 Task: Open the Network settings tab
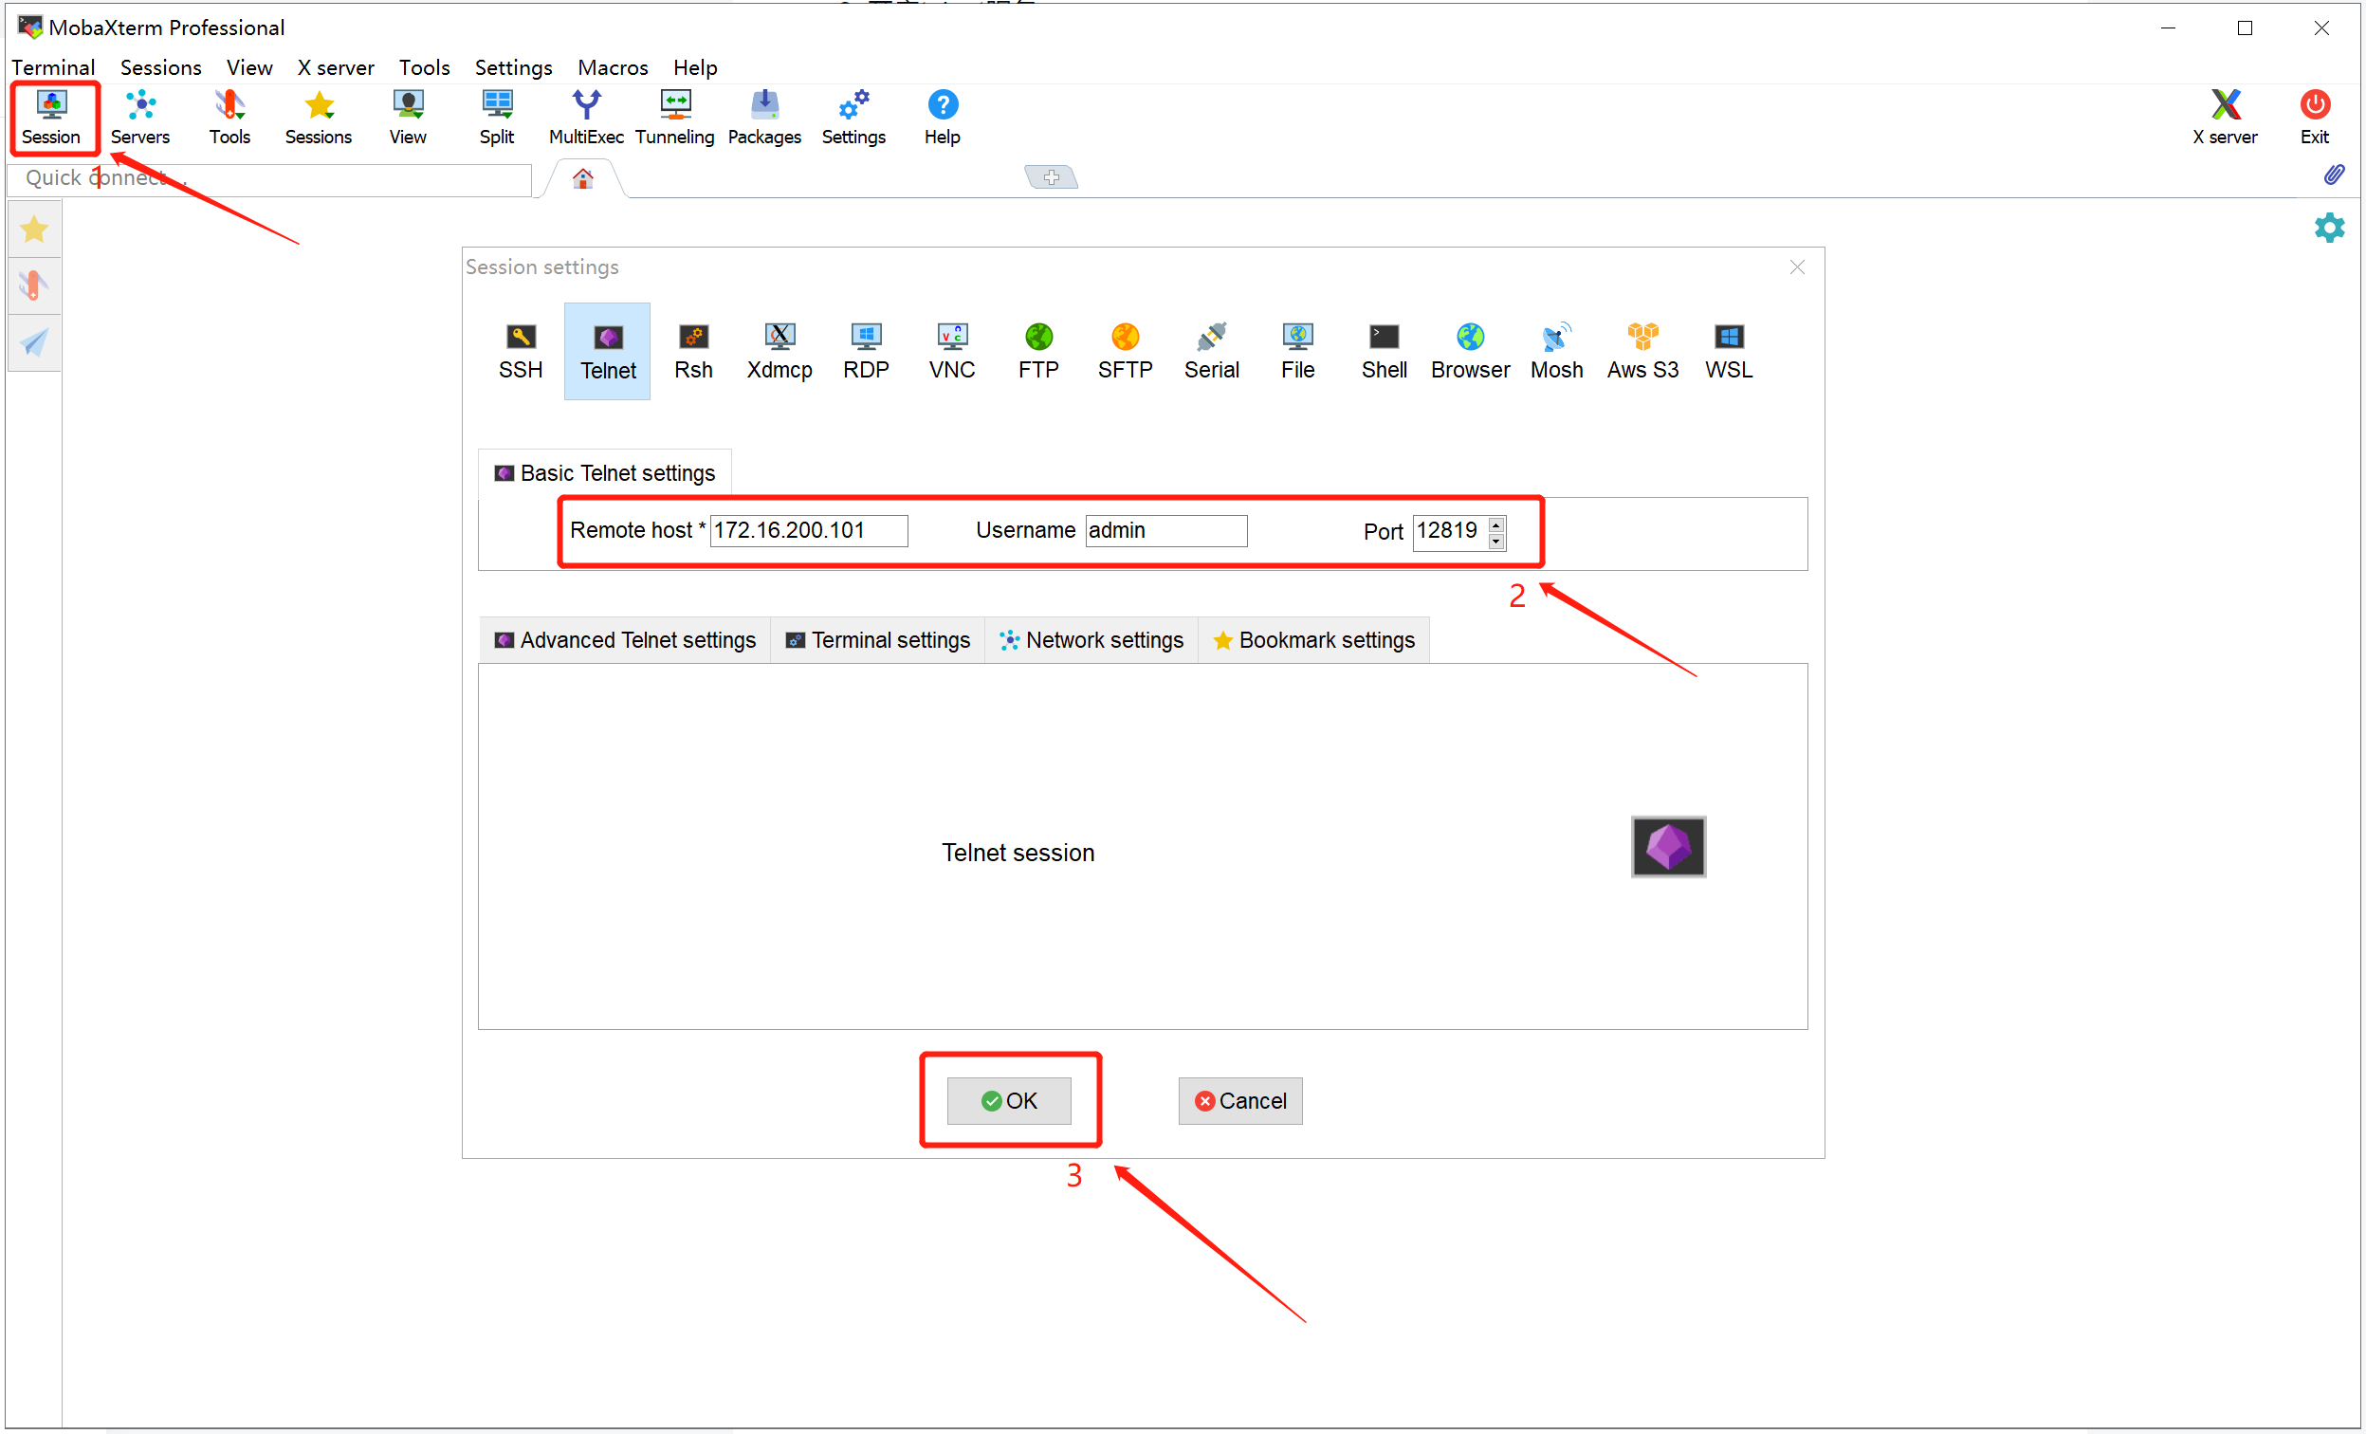tap(1091, 639)
